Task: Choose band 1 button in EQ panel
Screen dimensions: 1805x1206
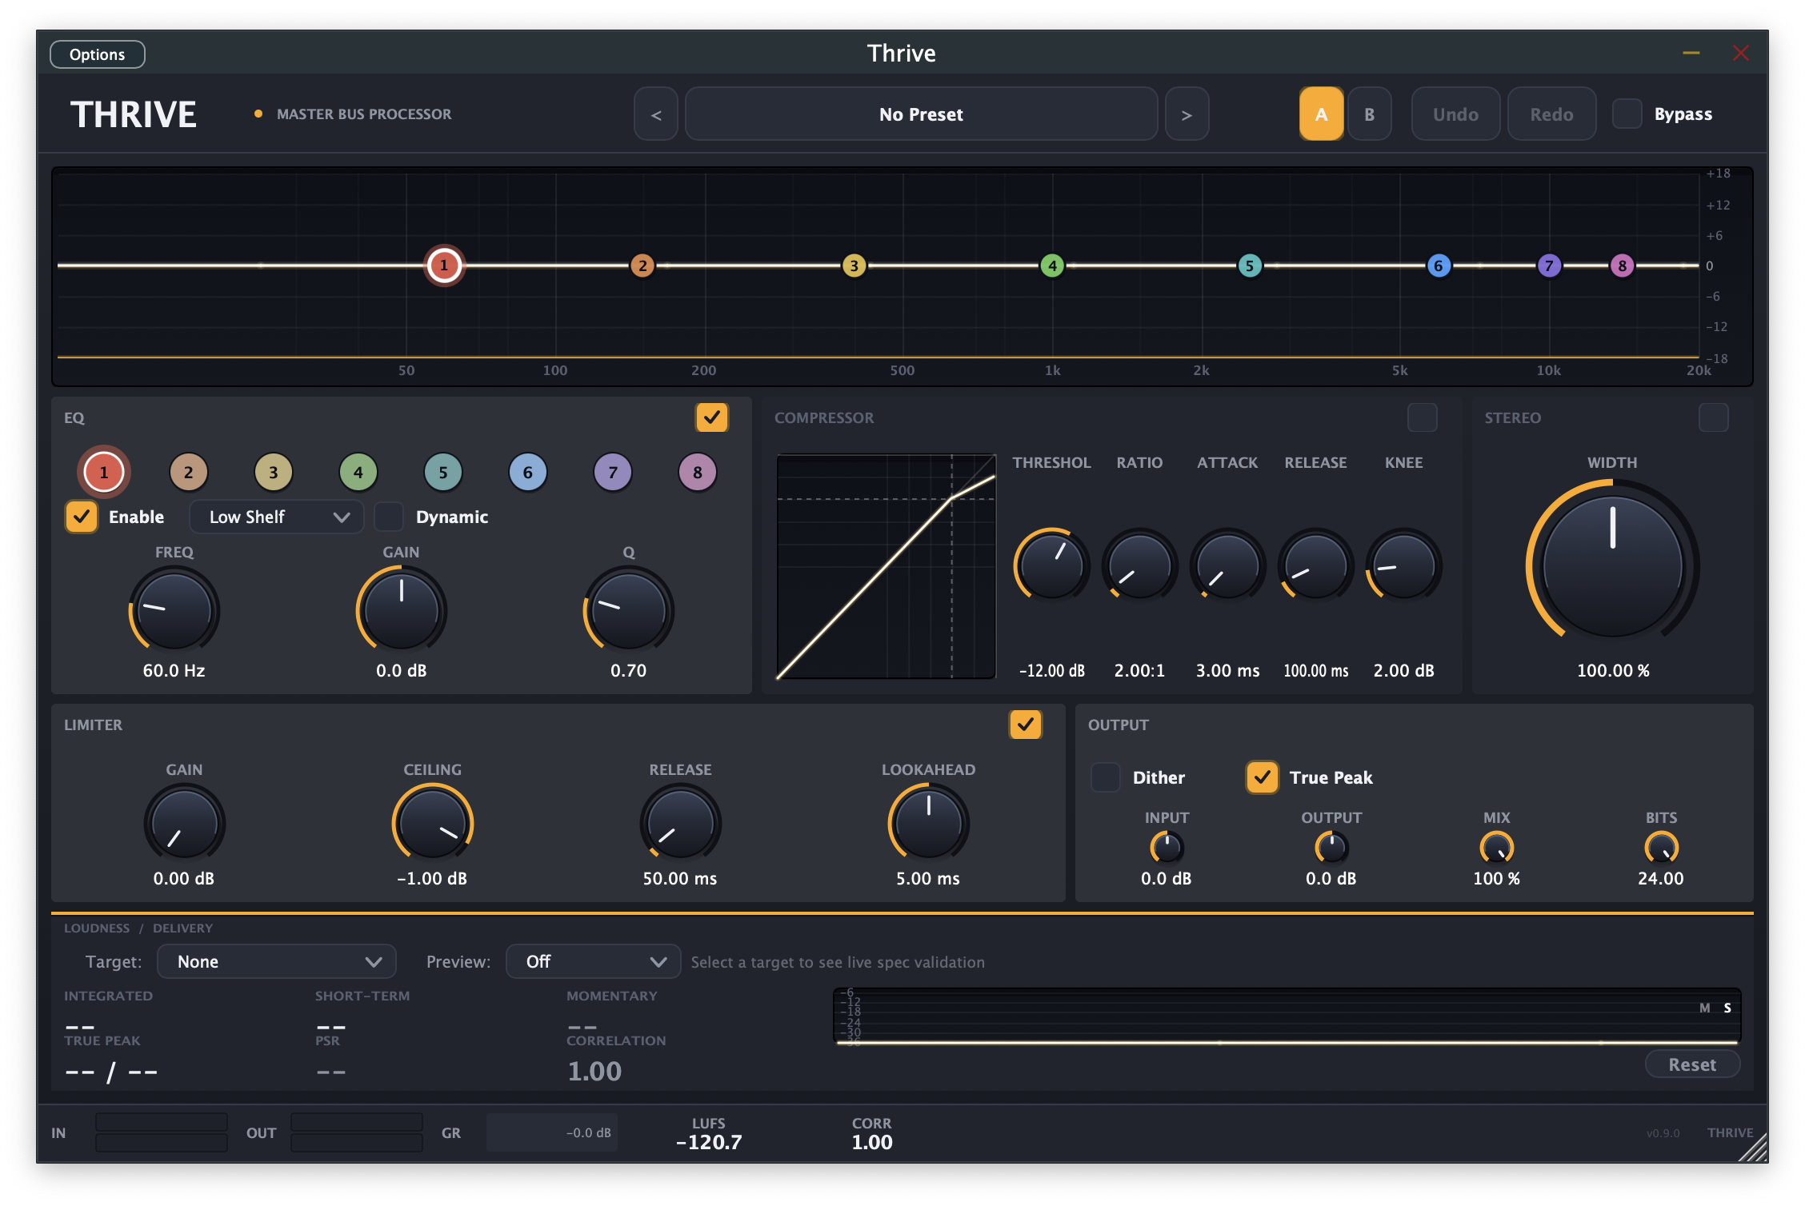Action: pyautogui.click(x=104, y=472)
